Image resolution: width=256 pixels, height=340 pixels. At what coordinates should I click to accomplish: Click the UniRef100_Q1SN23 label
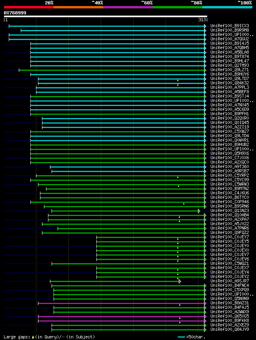coord(230,210)
